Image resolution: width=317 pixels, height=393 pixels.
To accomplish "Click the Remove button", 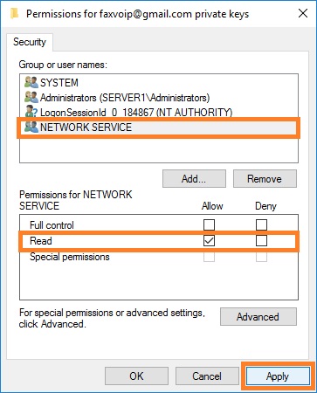I will tap(265, 179).
